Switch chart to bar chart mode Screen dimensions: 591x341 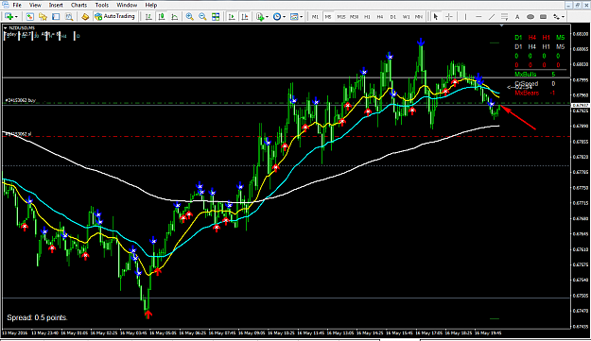[148, 17]
